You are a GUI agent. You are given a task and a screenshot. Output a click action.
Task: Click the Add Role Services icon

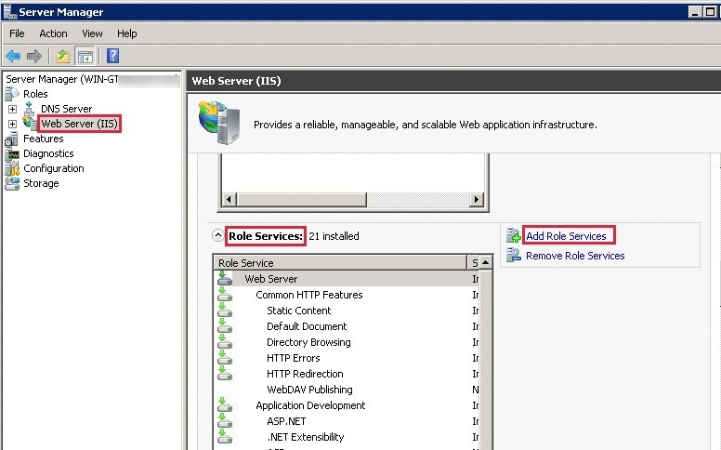pyautogui.click(x=513, y=235)
